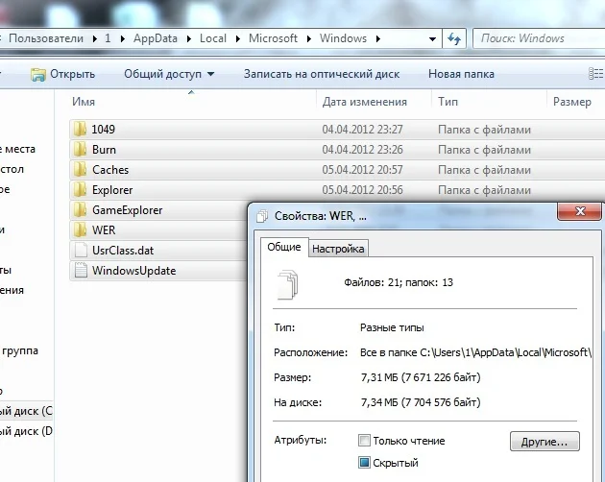Expand arrow after Пользователи in breadcrumb

pyautogui.click(x=94, y=38)
